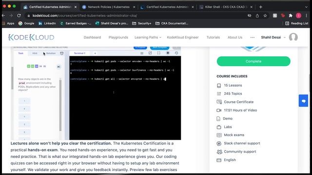Click the crossed-out eye icon in address bar

click(x=249, y=16)
